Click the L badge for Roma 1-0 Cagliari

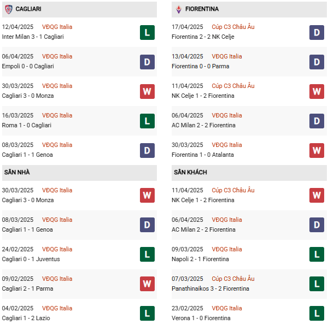(x=147, y=121)
